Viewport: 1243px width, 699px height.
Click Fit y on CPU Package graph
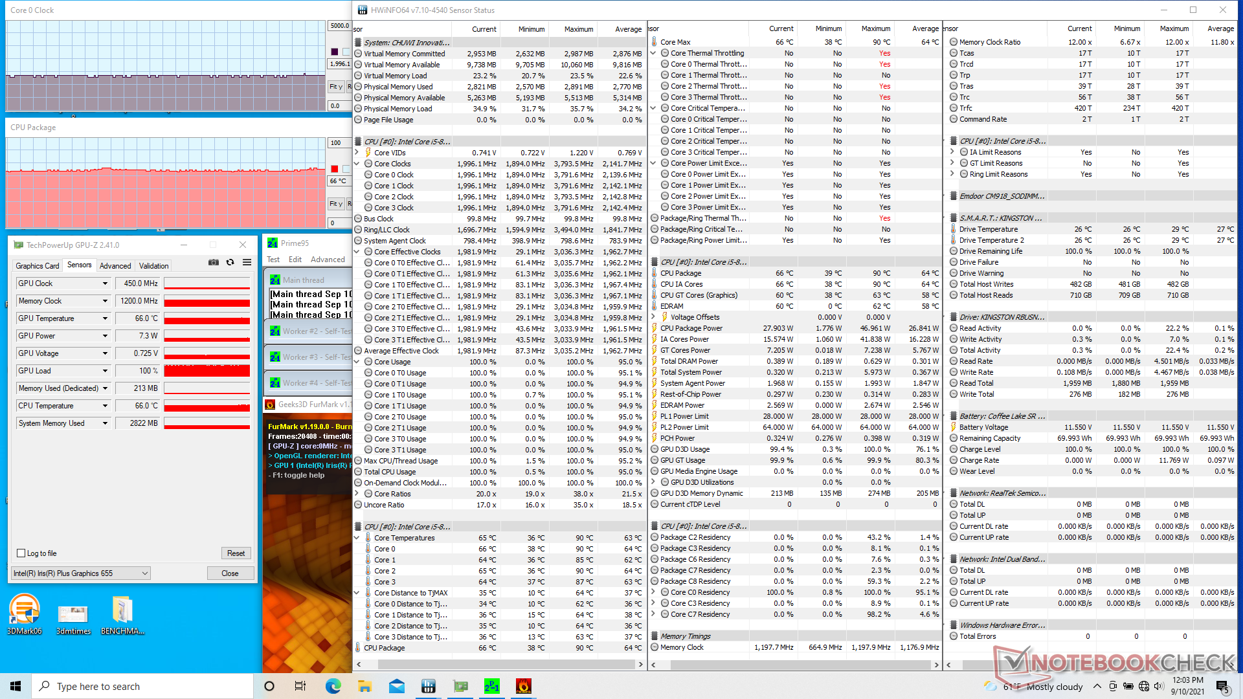pos(336,204)
